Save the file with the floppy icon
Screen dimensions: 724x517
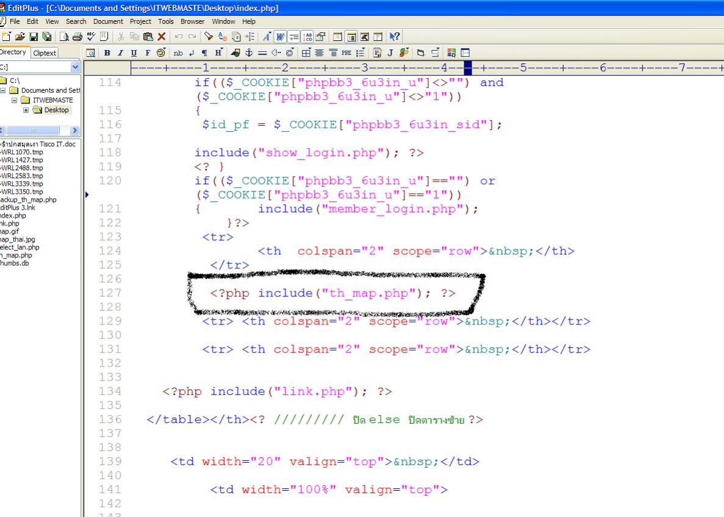click(x=34, y=37)
